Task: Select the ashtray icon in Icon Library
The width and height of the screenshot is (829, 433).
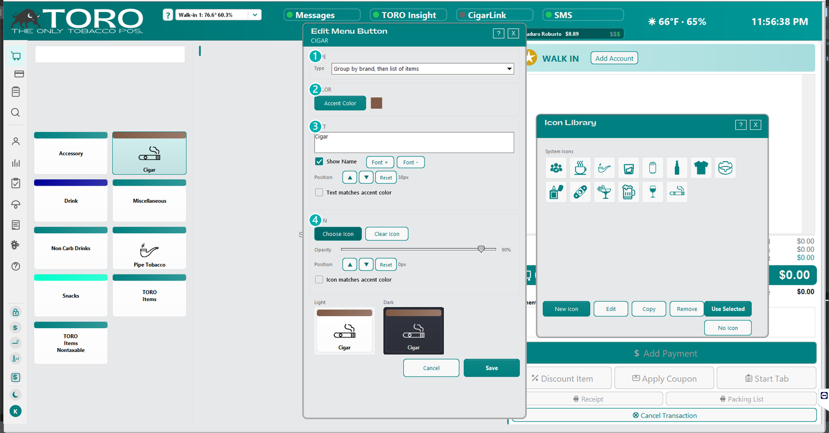Action: point(726,167)
